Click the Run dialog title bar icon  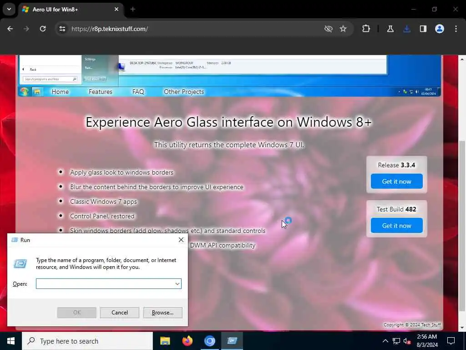coord(15,240)
